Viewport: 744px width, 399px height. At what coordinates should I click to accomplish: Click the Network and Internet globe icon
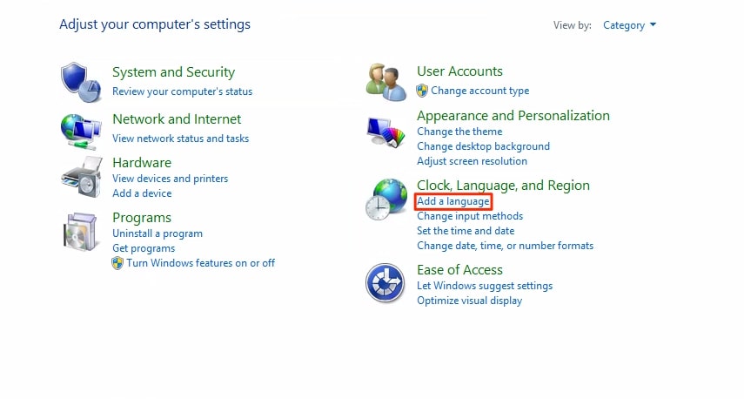point(81,129)
